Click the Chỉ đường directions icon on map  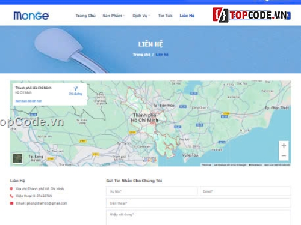point(76,91)
